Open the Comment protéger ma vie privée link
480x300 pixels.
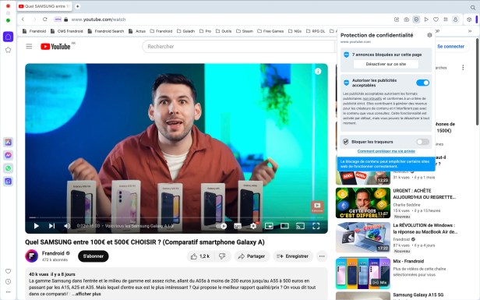(386, 151)
